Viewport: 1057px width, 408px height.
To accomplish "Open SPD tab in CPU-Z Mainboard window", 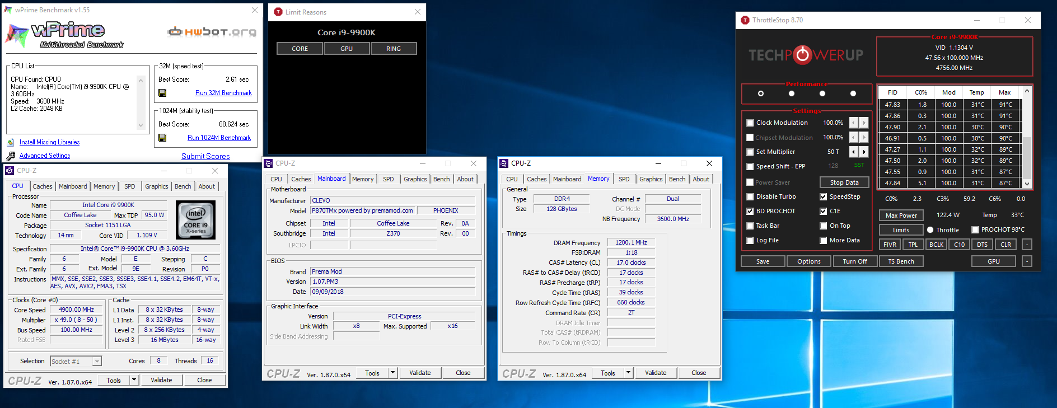I will [389, 179].
